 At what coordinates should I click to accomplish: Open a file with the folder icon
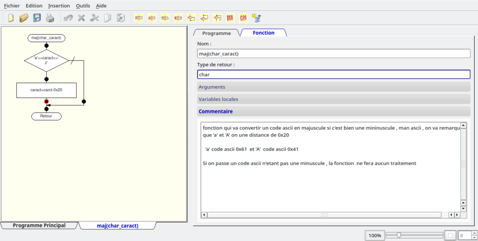pyautogui.click(x=24, y=18)
